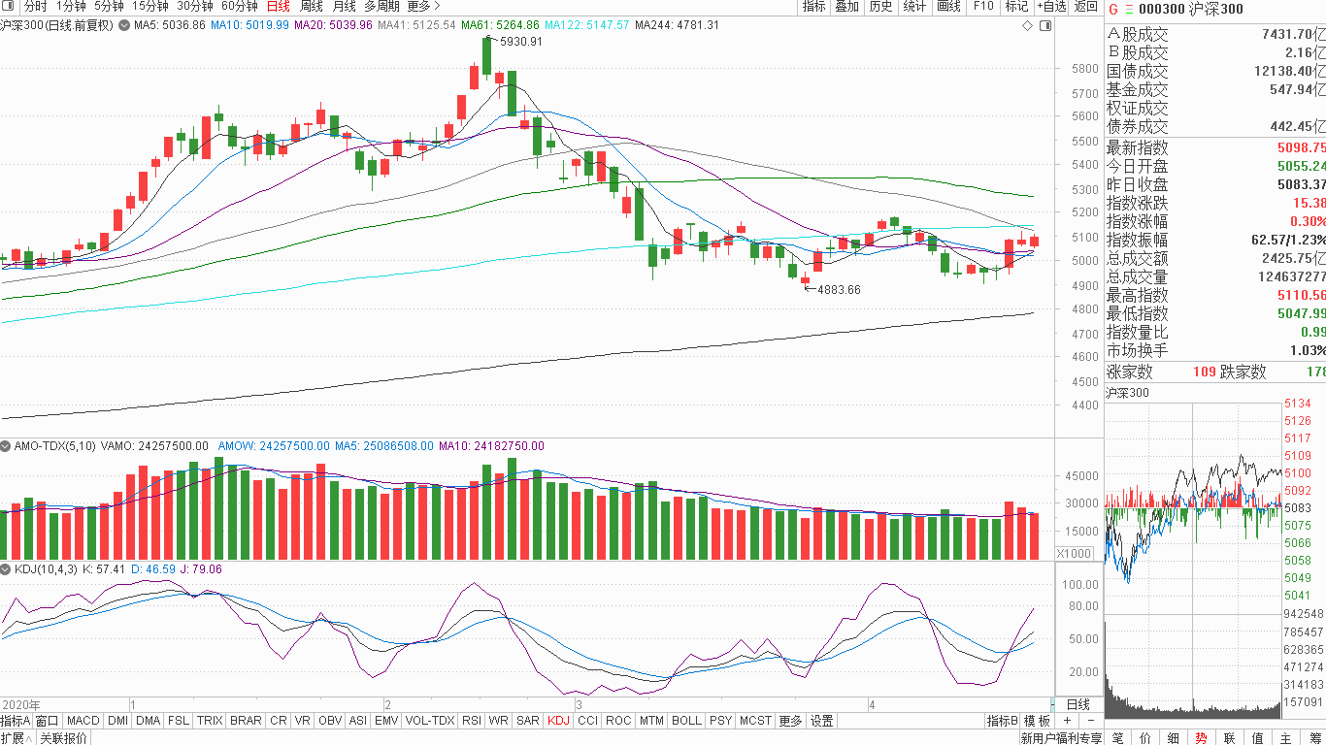Expand the 扩展 panel
This screenshot has width=1326, height=745.
pyautogui.click(x=17, y=738)
